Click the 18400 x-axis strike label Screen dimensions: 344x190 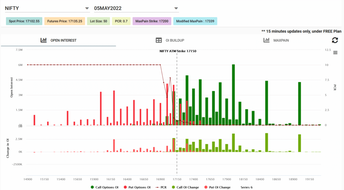[x=260, y=179]
